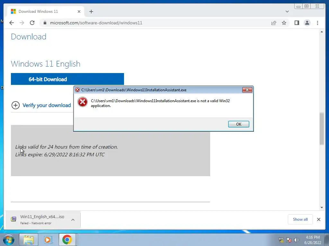Reload the Download Windows 11 page
Image resolution: width=329 pixels, height=246 pixels.
tap(32, 23)
